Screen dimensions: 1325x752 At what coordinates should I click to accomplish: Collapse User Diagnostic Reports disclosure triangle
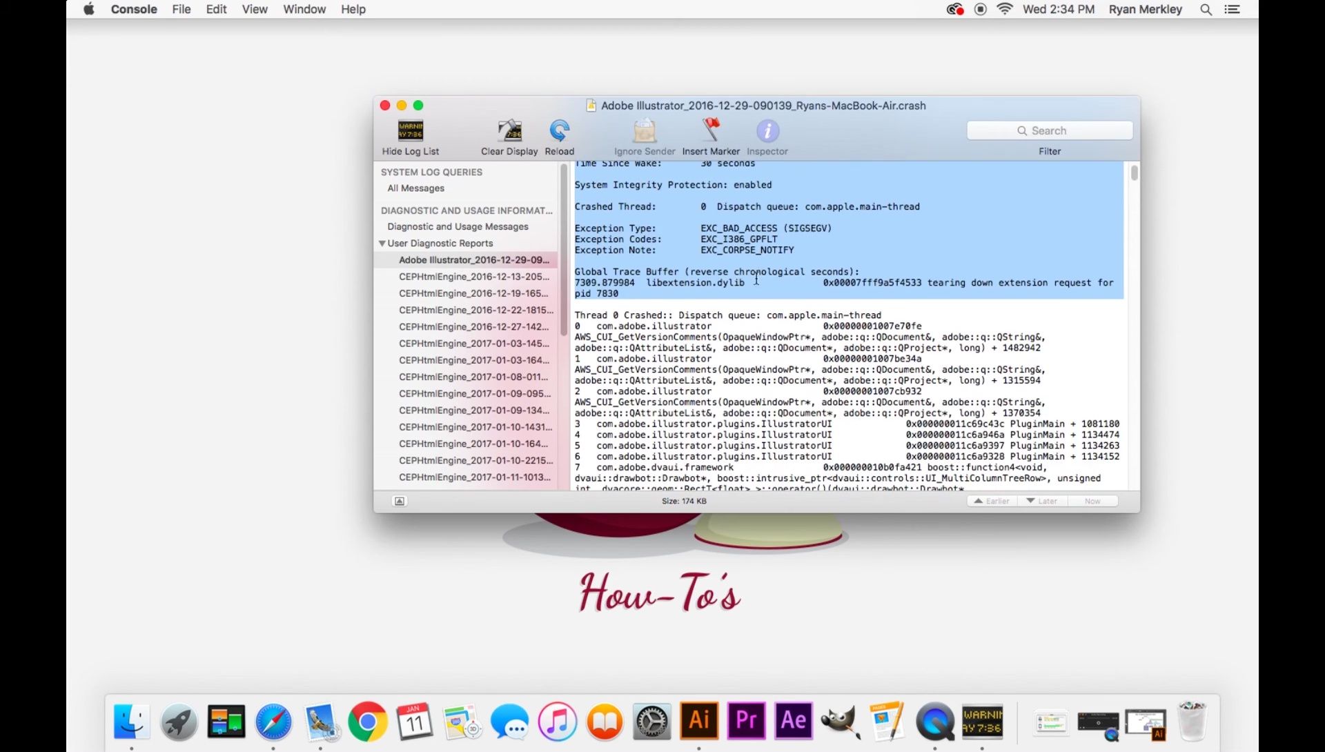382,244
